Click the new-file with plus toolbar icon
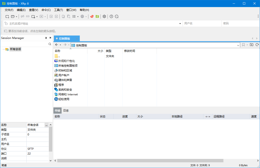 [69, 17]
